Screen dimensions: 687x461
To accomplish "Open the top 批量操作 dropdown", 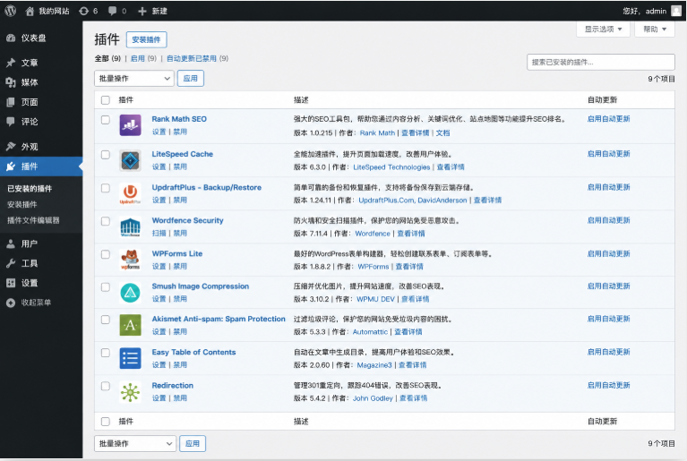I will [x=134, y=79].
